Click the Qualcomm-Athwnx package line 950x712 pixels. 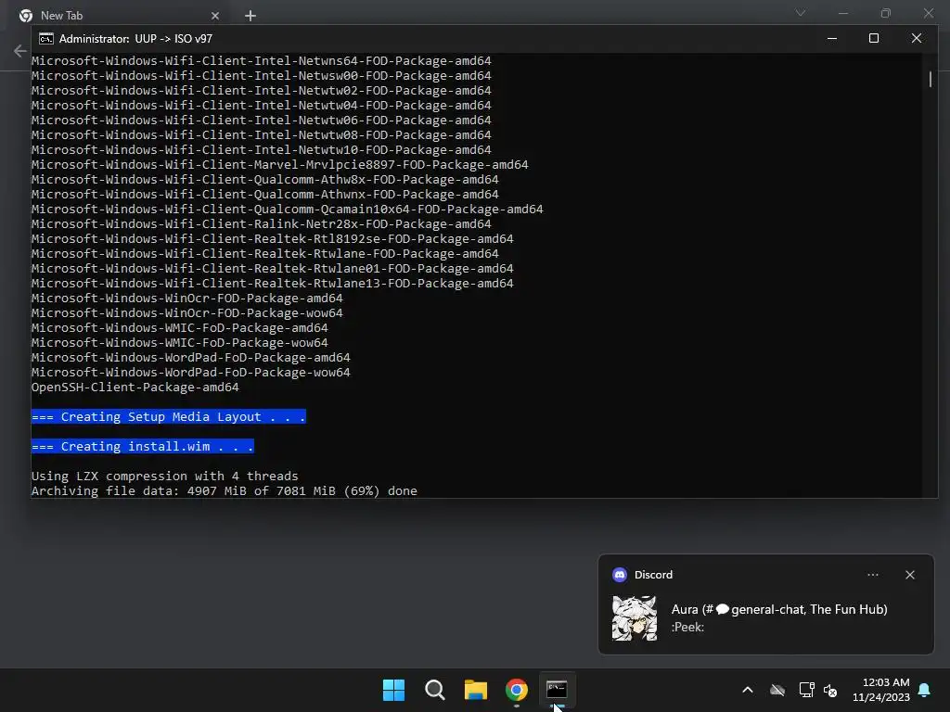pos(264,195)
